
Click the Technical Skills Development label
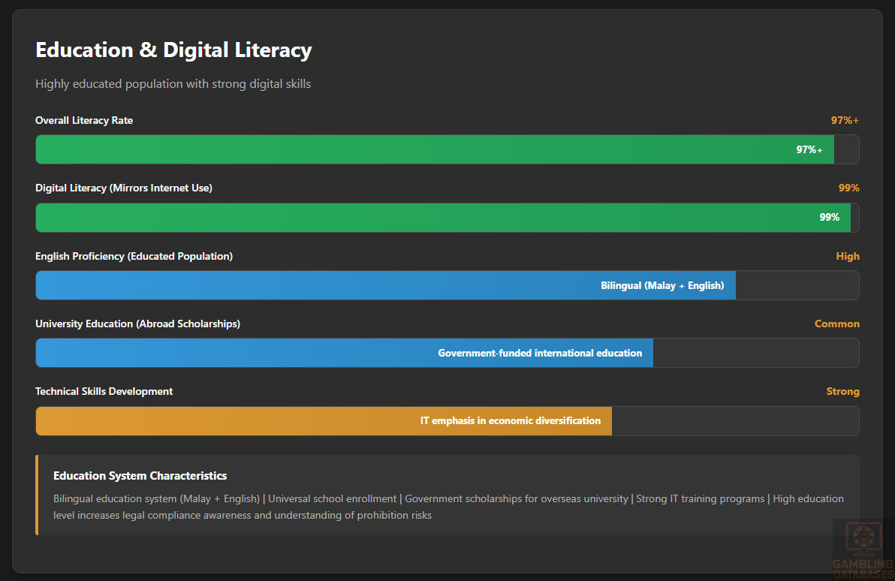coord(104,391)
